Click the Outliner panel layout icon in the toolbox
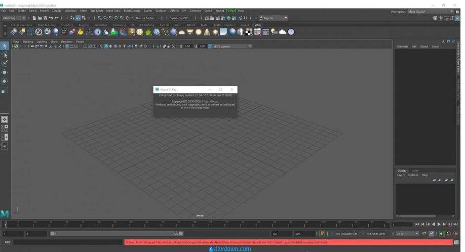The height and width of the screenshot is (252, 465). pyautogui.click(x=5, y=146)
